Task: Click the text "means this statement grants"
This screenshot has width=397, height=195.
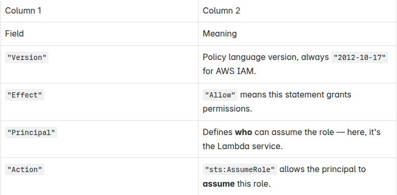Action: (295, 95)
